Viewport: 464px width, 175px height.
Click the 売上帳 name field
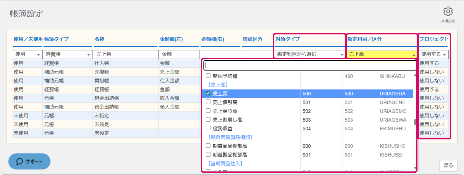point(126,54)
